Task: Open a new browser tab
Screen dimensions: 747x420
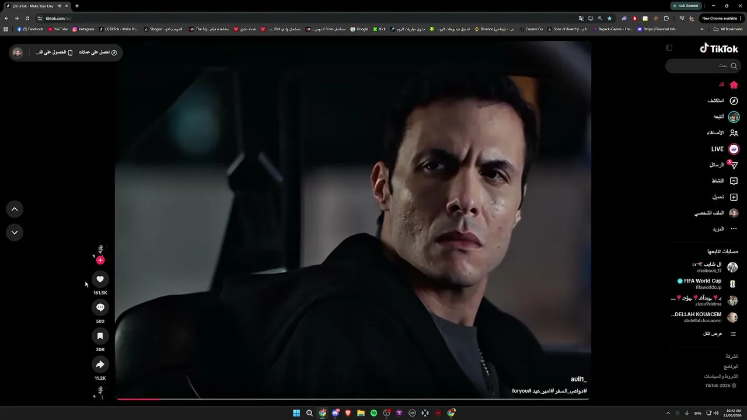Action: [77, 6]
